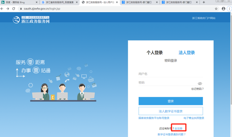The height and width of the screenshot is (137, 232).
Task: Click the browser forward arrow
Action: (8, 9)
